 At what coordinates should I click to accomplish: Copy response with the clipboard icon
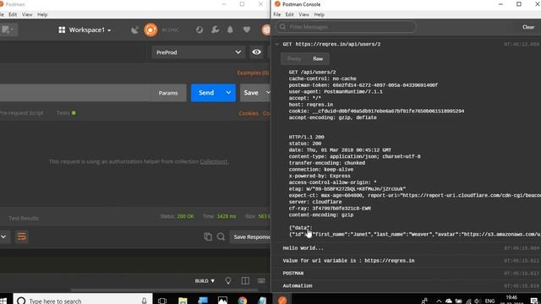point(208,236)
